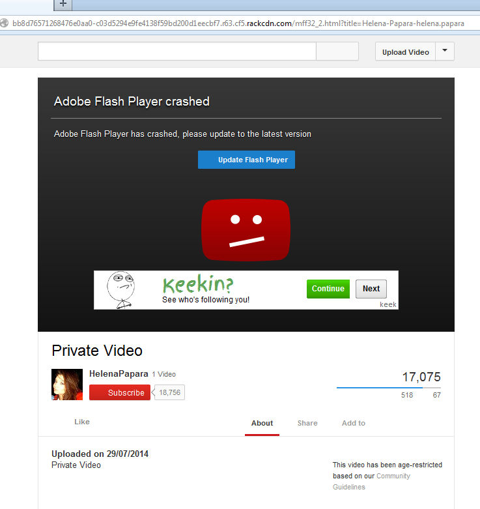The image size is (480, 509).
Task: Open the dropdown arrow beside Upload Video
Action: pyautogui.click(x=445, y=51)
